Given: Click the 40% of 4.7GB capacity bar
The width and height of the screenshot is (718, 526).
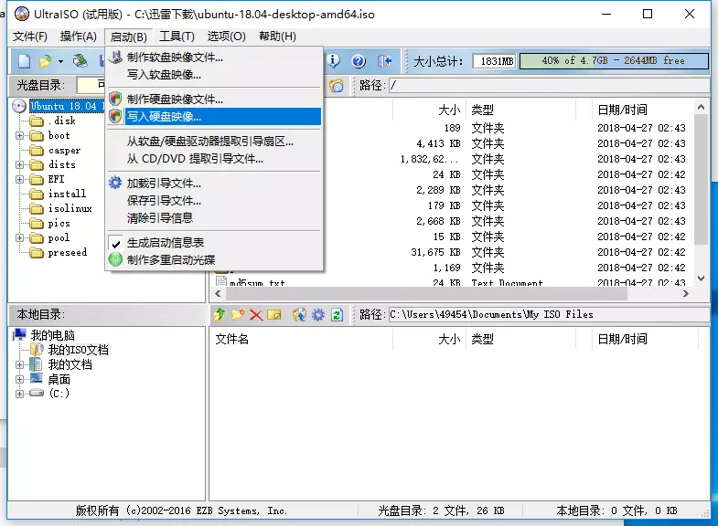Looking at the screenshot, I should click(614, 61).
